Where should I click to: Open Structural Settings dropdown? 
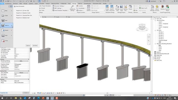click(59, 6)
